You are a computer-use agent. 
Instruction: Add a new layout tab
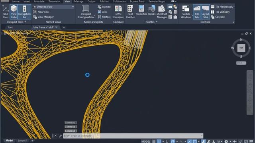32,141
